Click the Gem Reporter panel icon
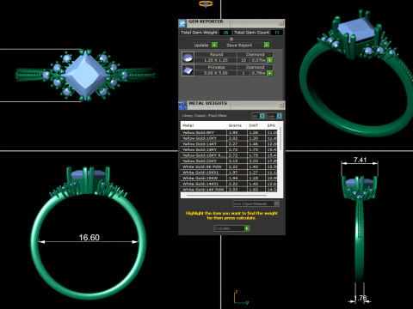 (182, 23)
